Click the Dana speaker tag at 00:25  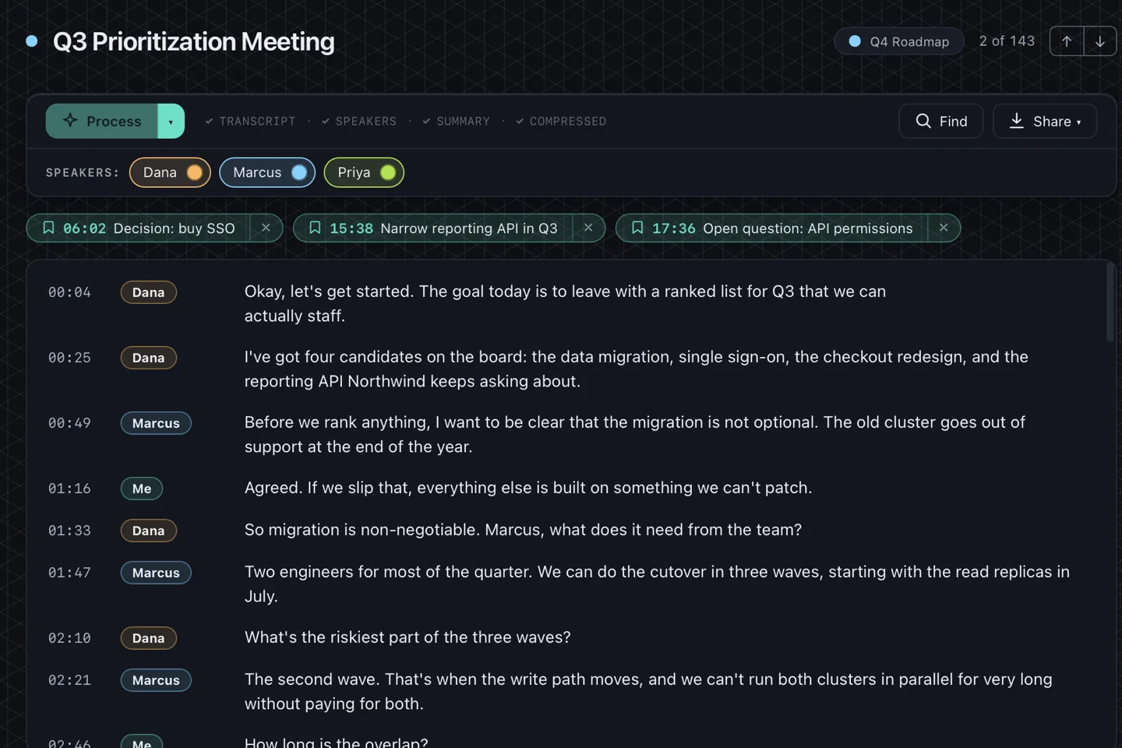point(149,358)
